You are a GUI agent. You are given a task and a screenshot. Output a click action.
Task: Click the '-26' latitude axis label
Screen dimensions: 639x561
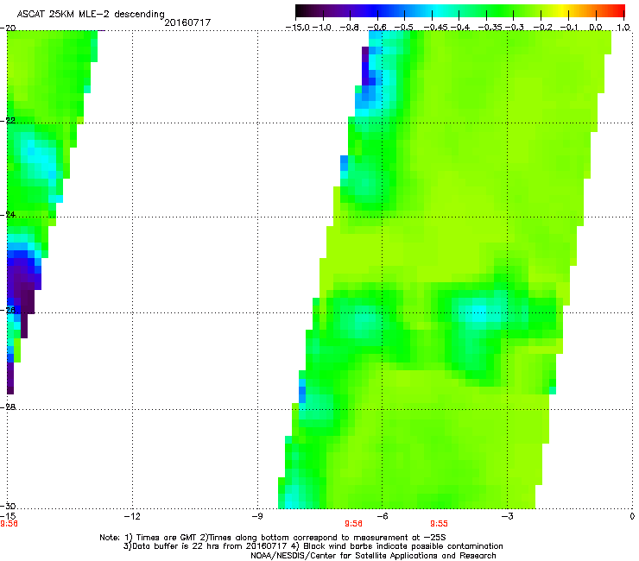tap(8, 310)
